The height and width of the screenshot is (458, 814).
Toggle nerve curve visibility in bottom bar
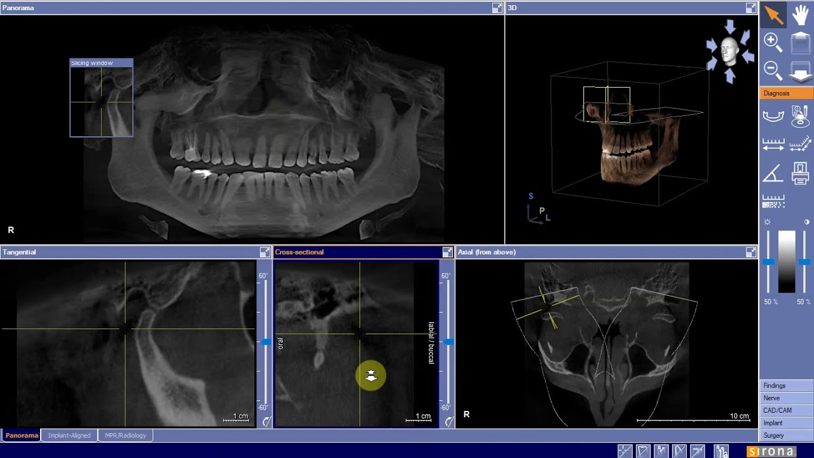tap(679, 451)
